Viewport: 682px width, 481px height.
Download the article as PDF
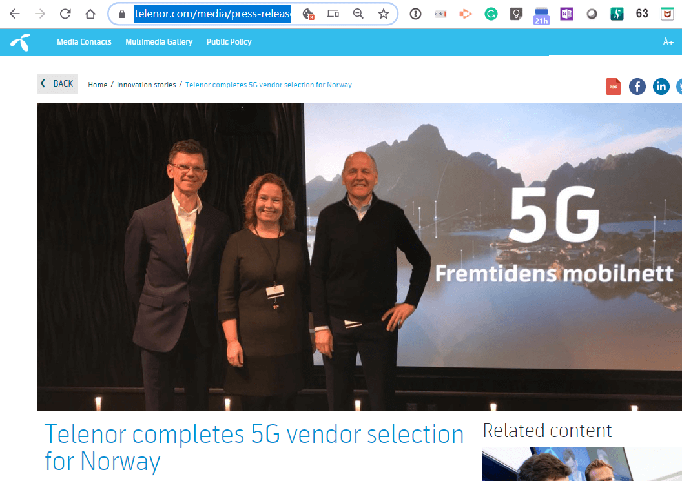tap(613, 86)
